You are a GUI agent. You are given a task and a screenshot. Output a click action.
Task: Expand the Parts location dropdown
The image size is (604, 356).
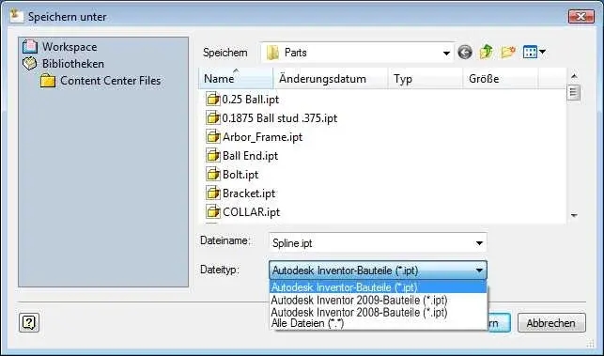(x=446, y=53)
